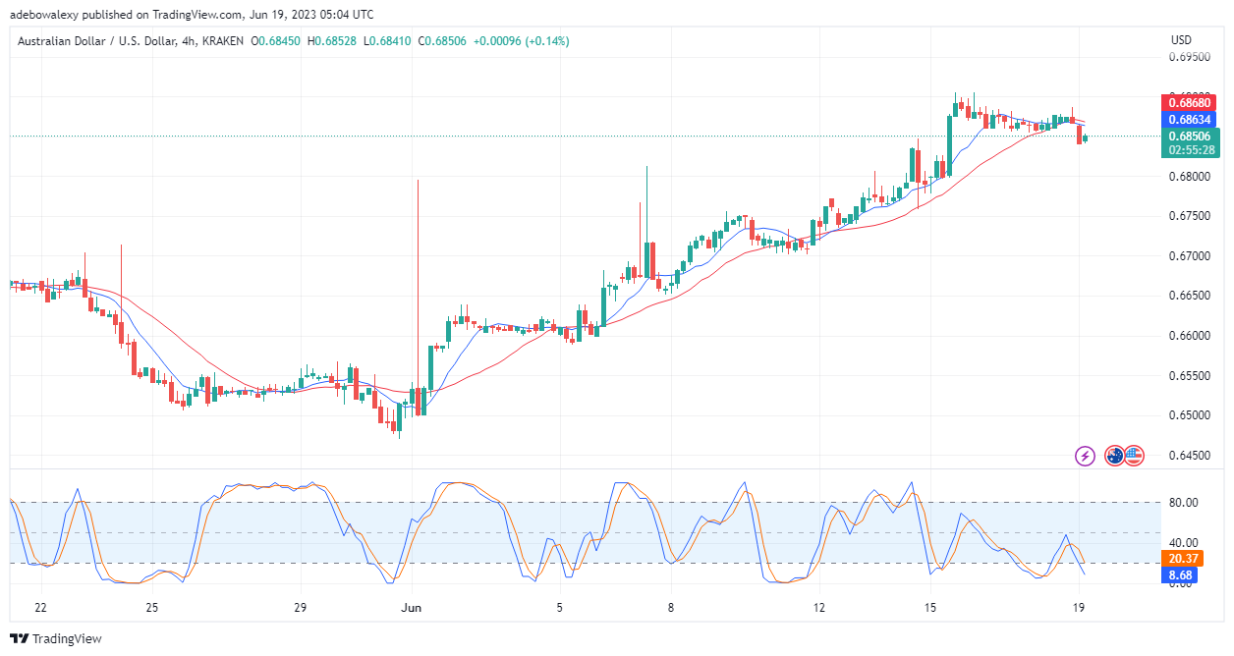The image size is (1234, 656).
Task: Click the 0.68000 price axis label
Action: [1189, 177]
